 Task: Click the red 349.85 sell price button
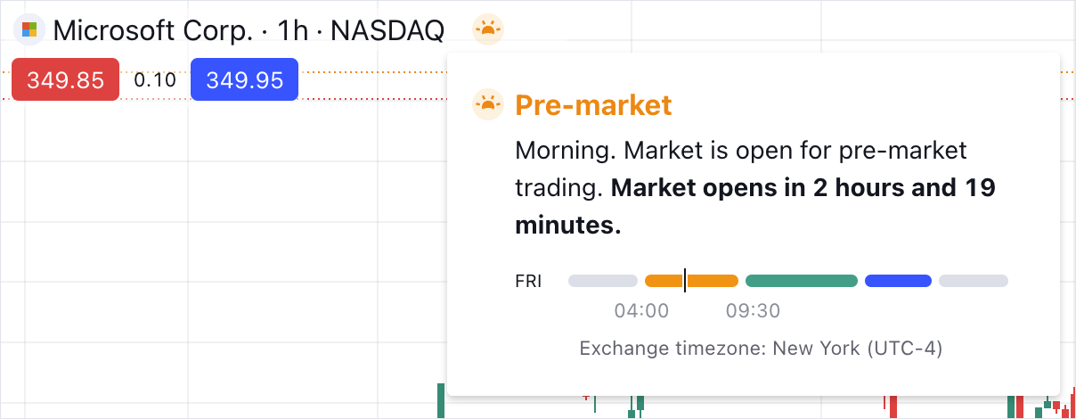(x=65, y=80)
